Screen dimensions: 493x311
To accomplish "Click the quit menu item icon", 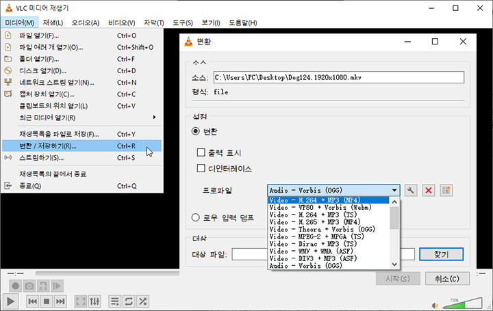I will point(8,186).
